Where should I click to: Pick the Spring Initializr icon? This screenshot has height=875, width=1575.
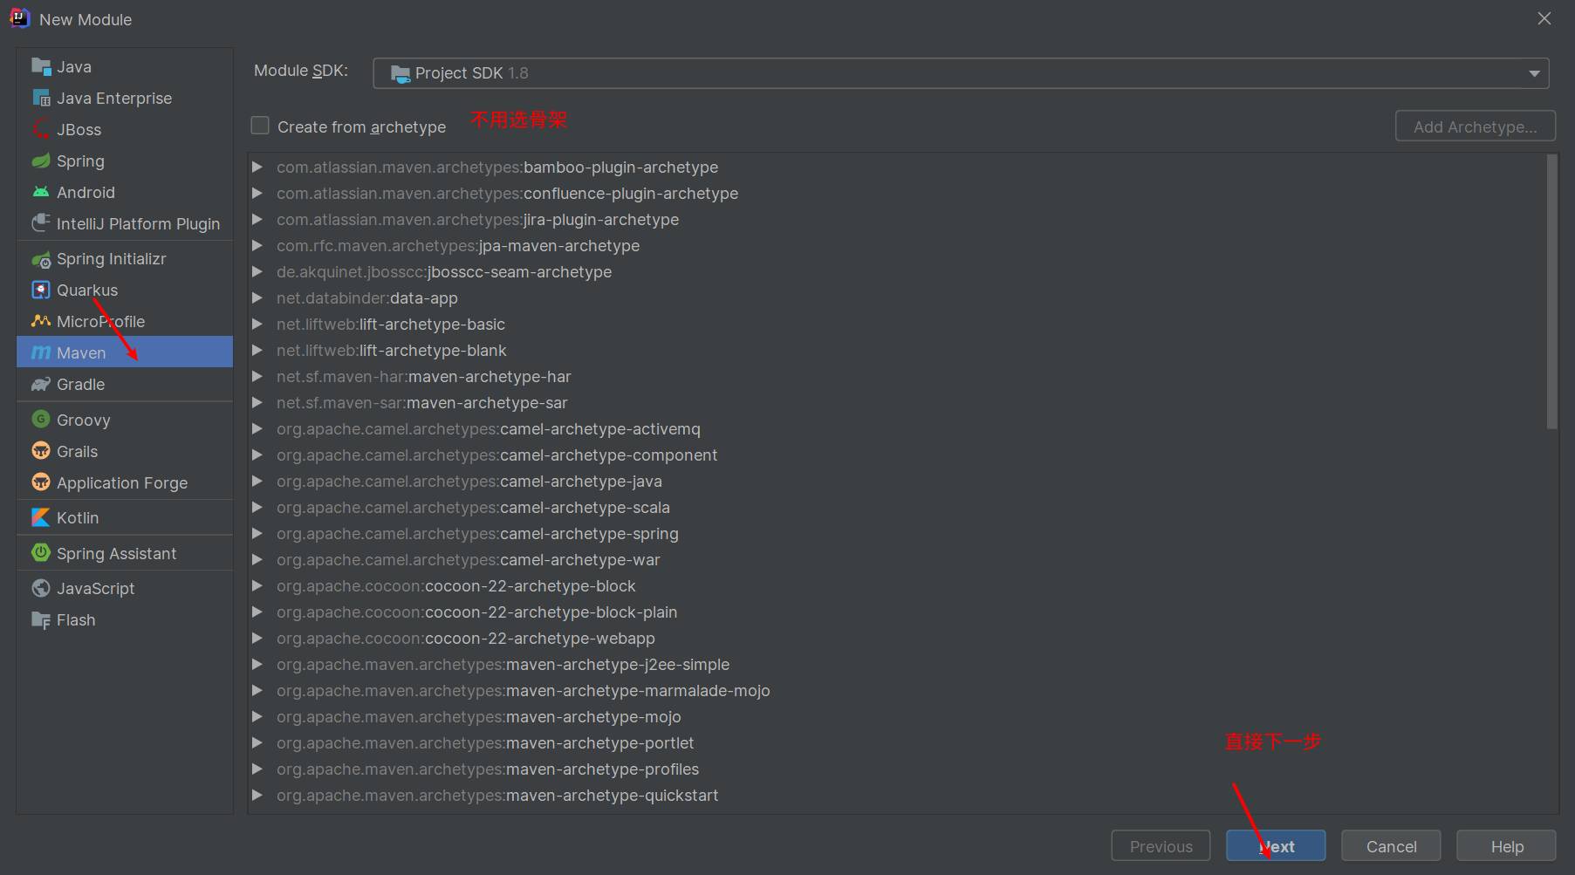(41, 259)
